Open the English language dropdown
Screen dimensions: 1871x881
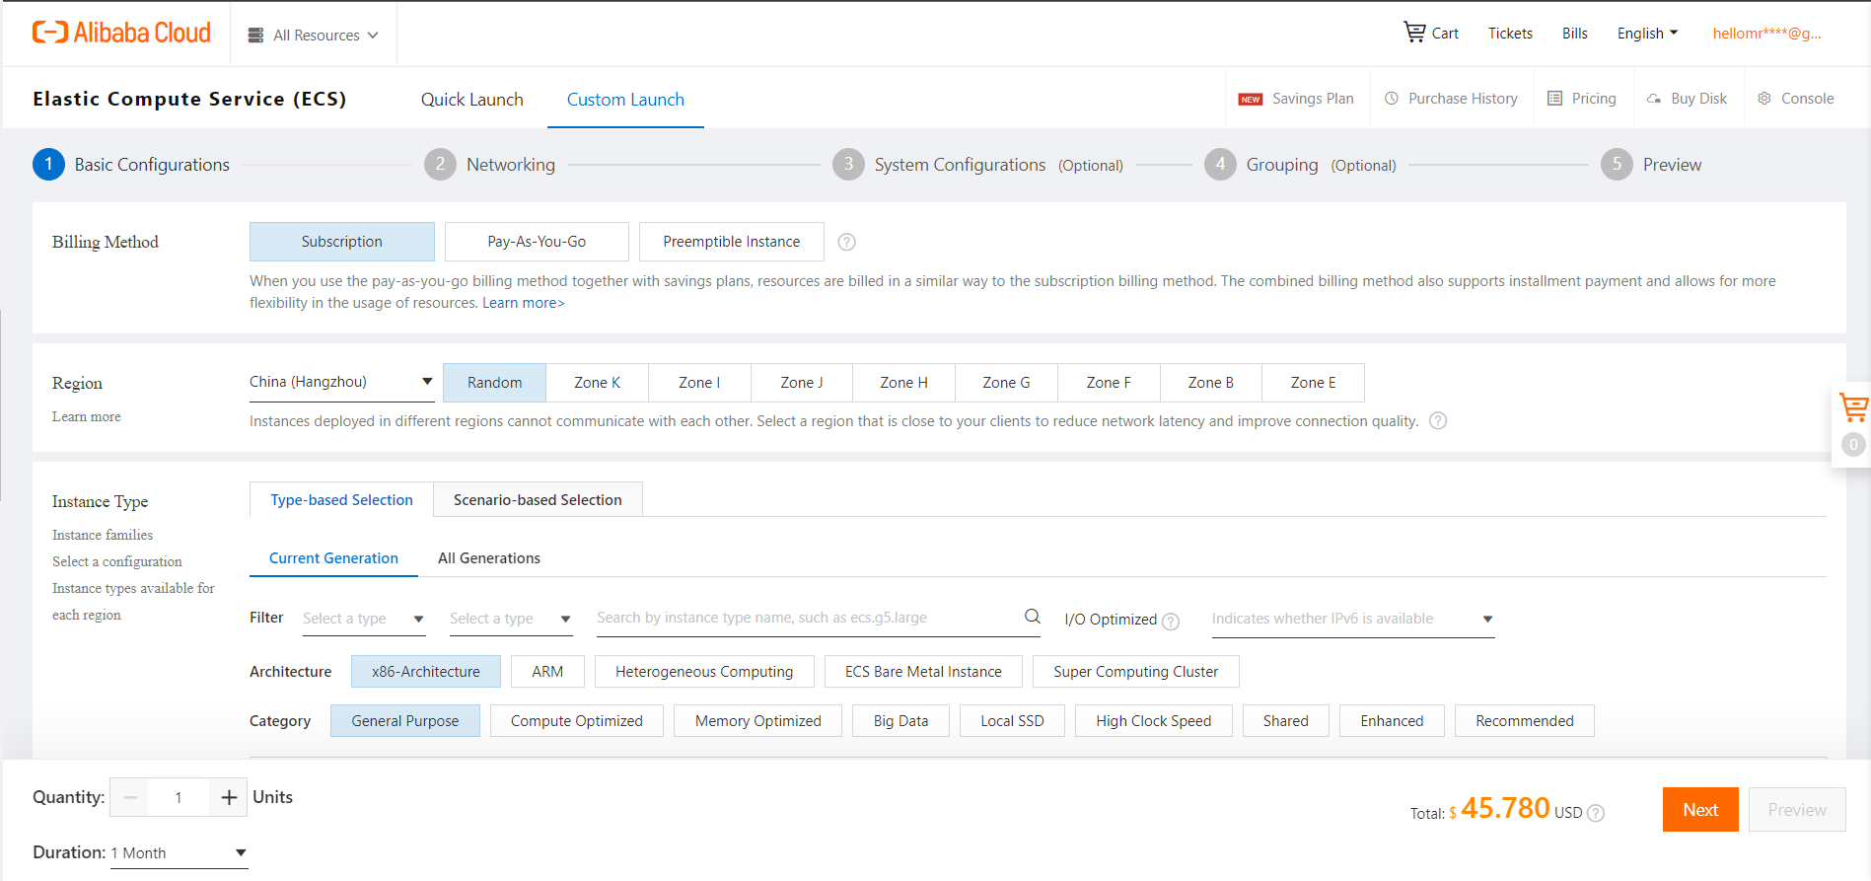1647,34
